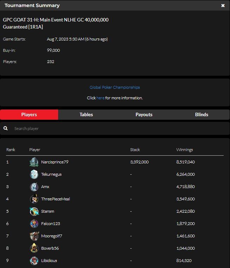
Task: Click Boverb56's avatar icon
Action: [34, 248]
